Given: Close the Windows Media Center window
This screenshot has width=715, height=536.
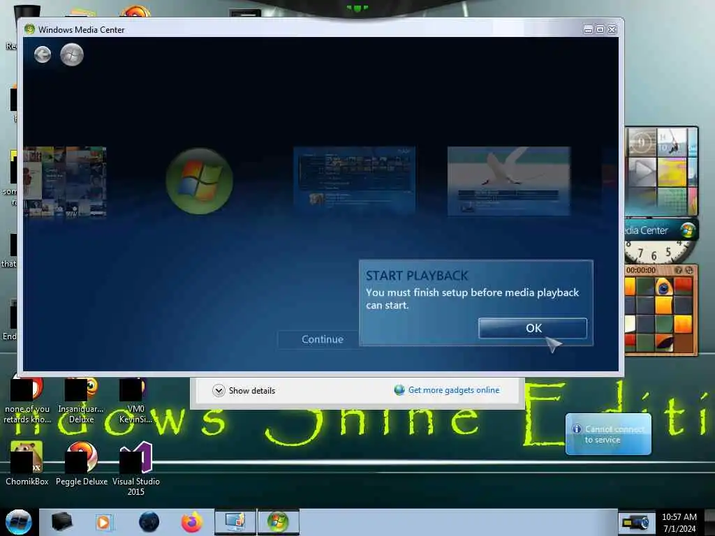Looking at the screenshot, I should tap(612, 29).
